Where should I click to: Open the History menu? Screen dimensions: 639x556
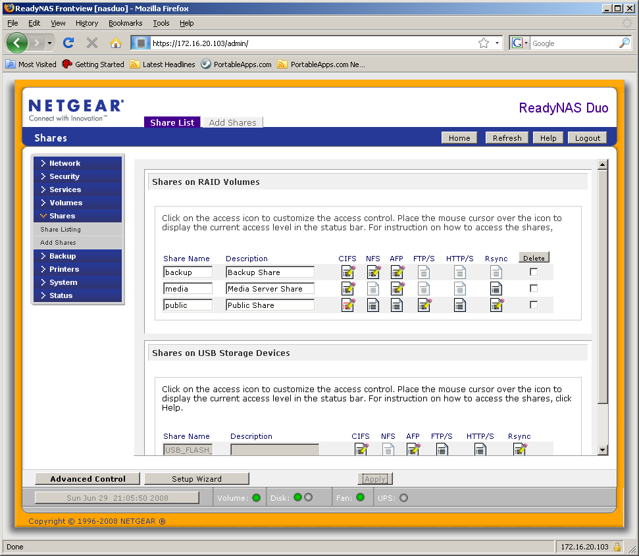point(87,23)
